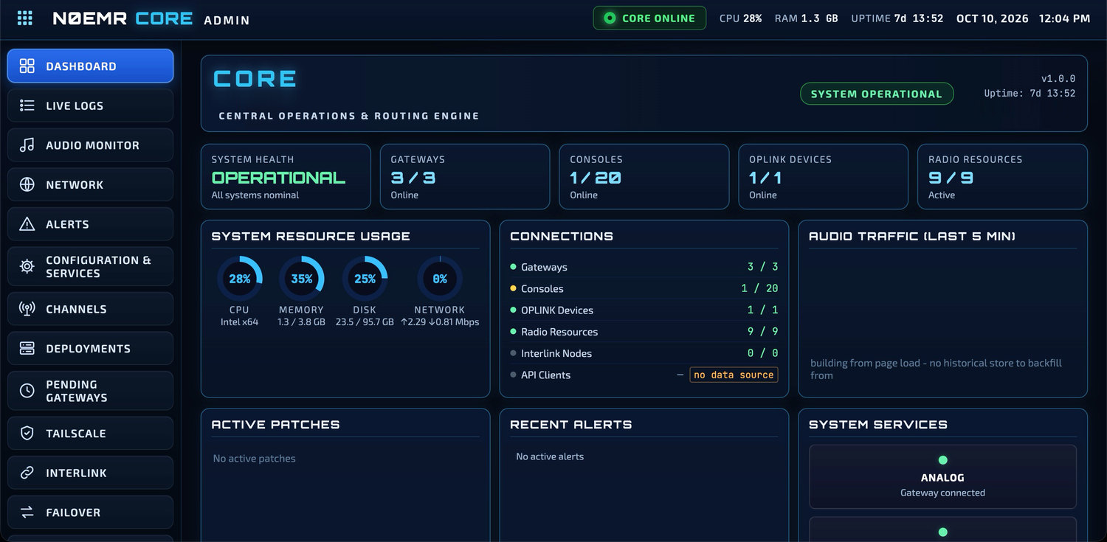Open the Interlink sidebar entry
This screenshot has height=542, width=1107.
[91, 473]
